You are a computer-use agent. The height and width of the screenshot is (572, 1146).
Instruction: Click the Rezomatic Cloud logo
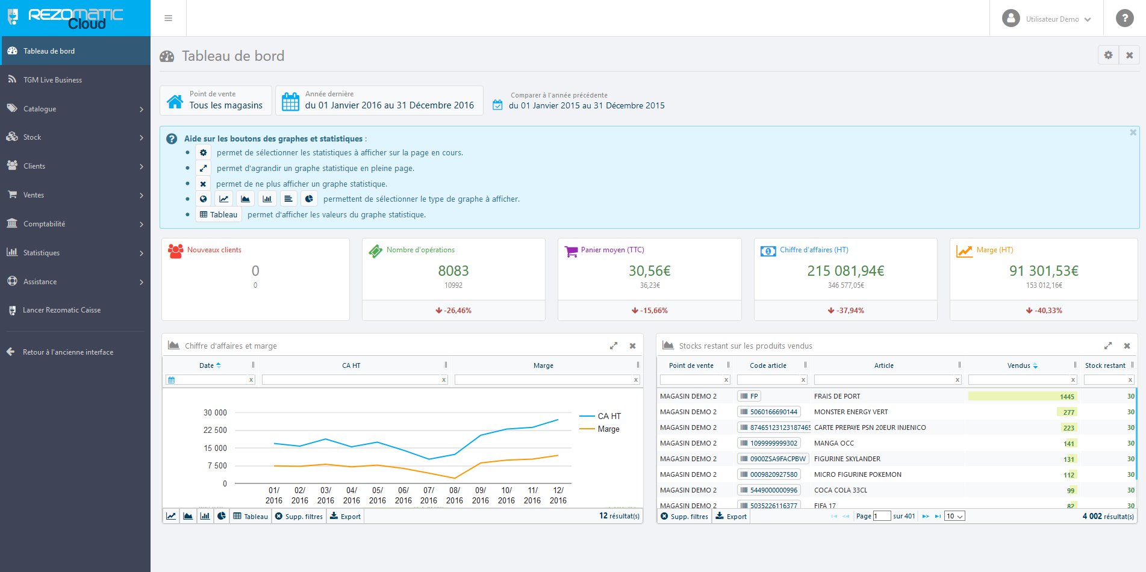[75, 18]
